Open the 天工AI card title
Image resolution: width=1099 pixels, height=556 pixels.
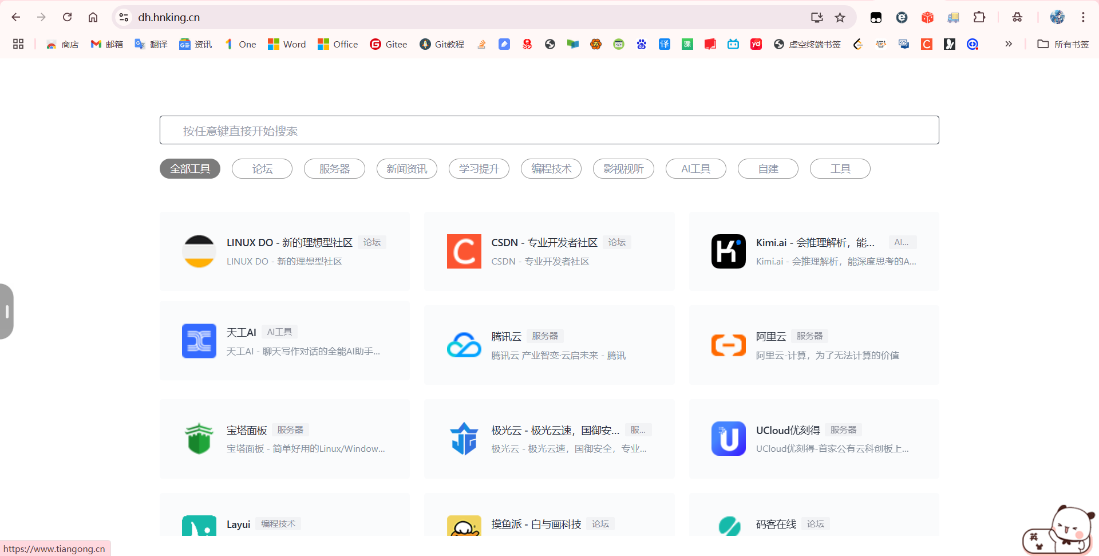click(x=242, y=332)
